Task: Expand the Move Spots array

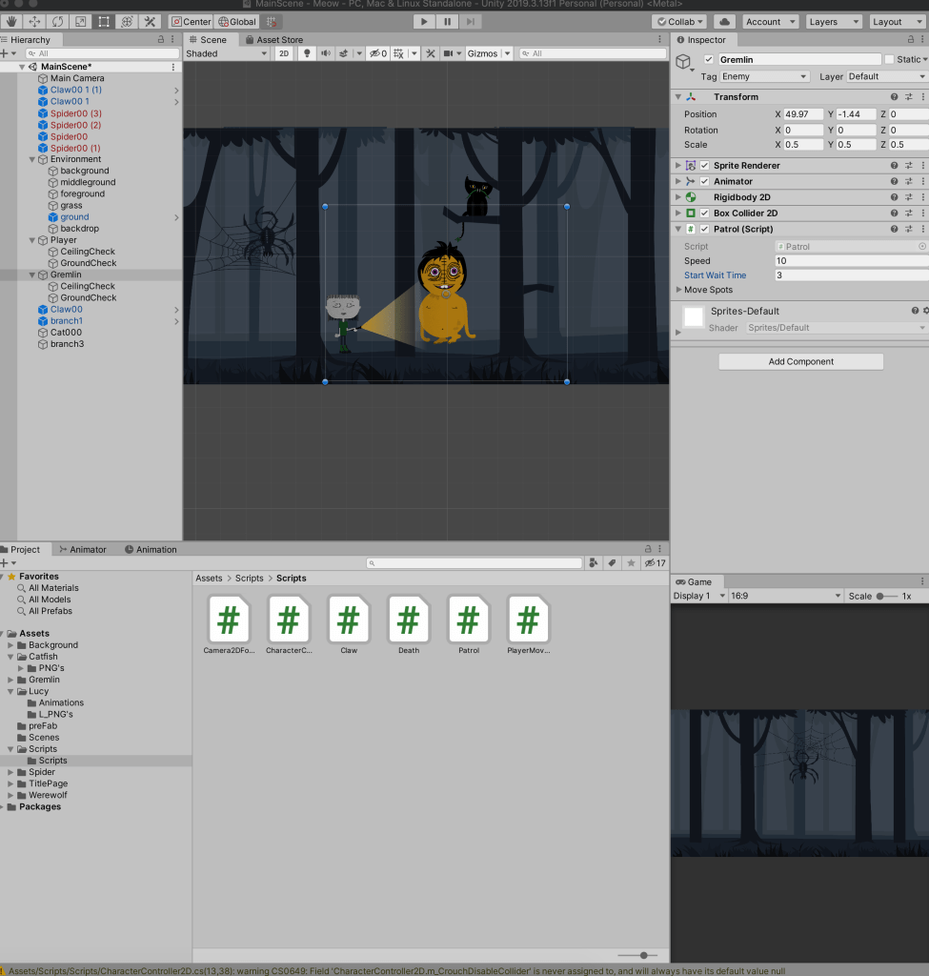Action: coord(678,290)
